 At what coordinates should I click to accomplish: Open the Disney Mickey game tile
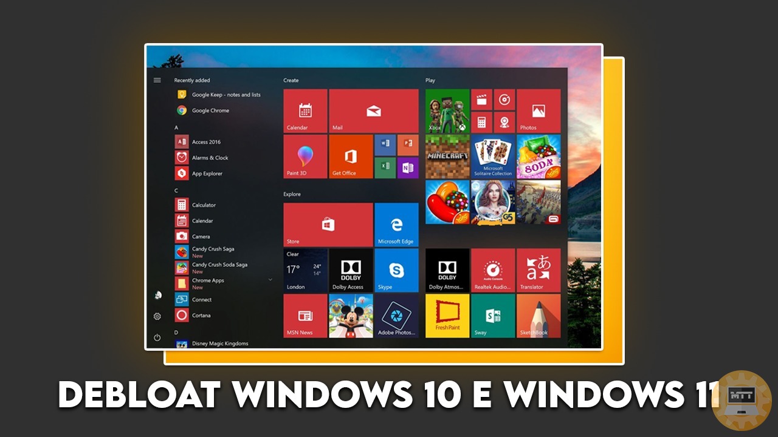(351, 316)
